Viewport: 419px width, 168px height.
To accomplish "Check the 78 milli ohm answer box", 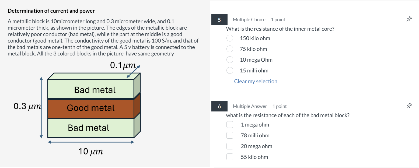I will click(x=230, y=135).
